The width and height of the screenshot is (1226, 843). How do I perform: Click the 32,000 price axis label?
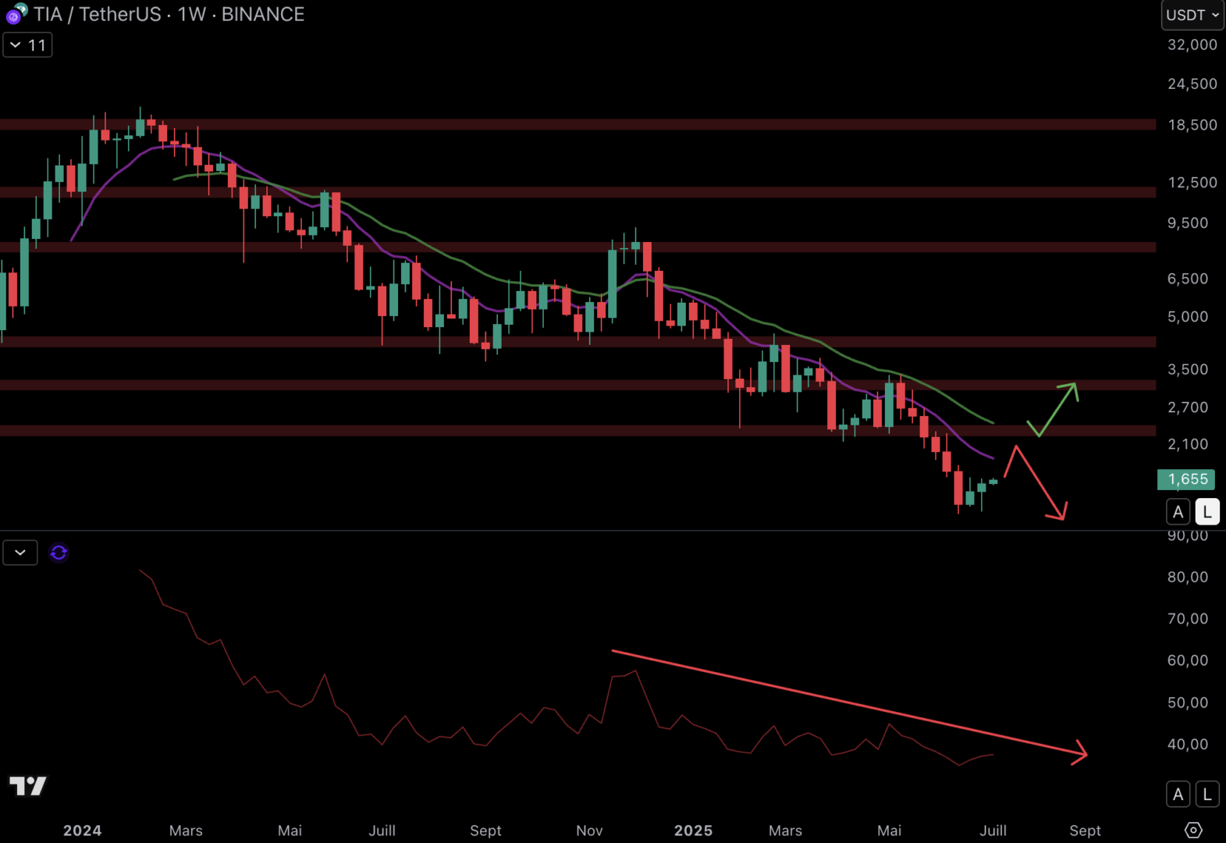pyautogui.click(x=1192, y=44)
